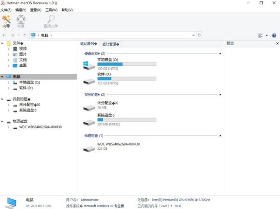Screen dimensions: 280x209
Task: Select the 系统磁盘 0 drive icon in main pane
Action: pyautogui.click(x=89, y=122)
